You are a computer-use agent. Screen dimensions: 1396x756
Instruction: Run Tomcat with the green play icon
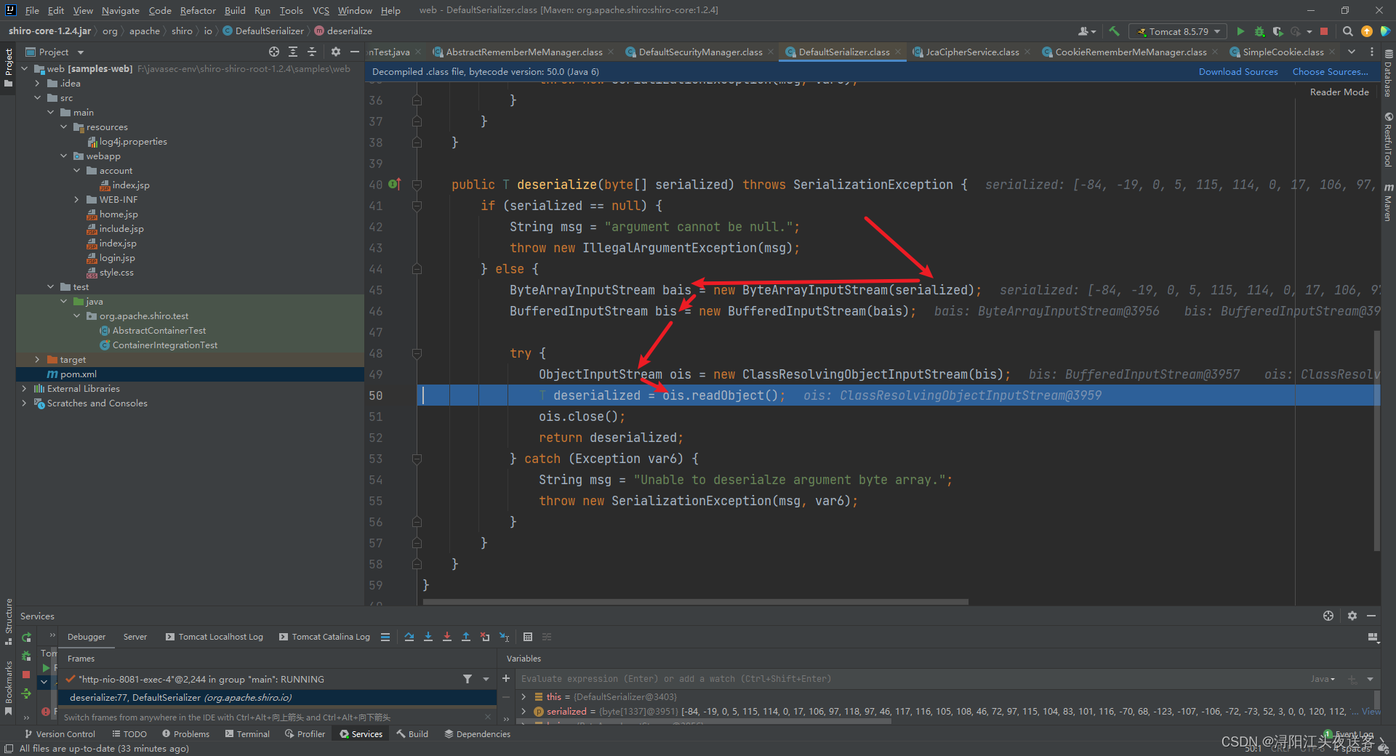[x=1240, y=31]
